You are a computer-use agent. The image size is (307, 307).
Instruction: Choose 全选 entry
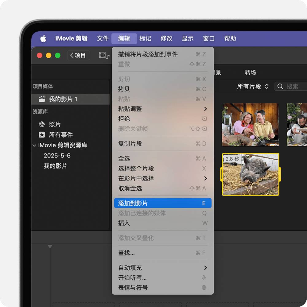coord(162,158)
